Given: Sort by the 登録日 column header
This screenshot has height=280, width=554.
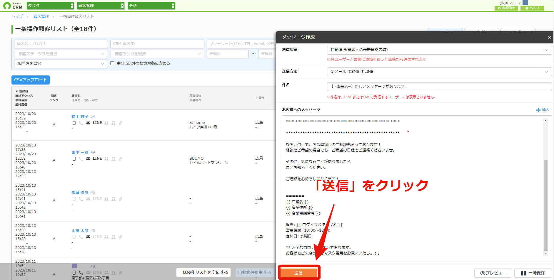Looking at the screenshot, I should tap(22, 91).
